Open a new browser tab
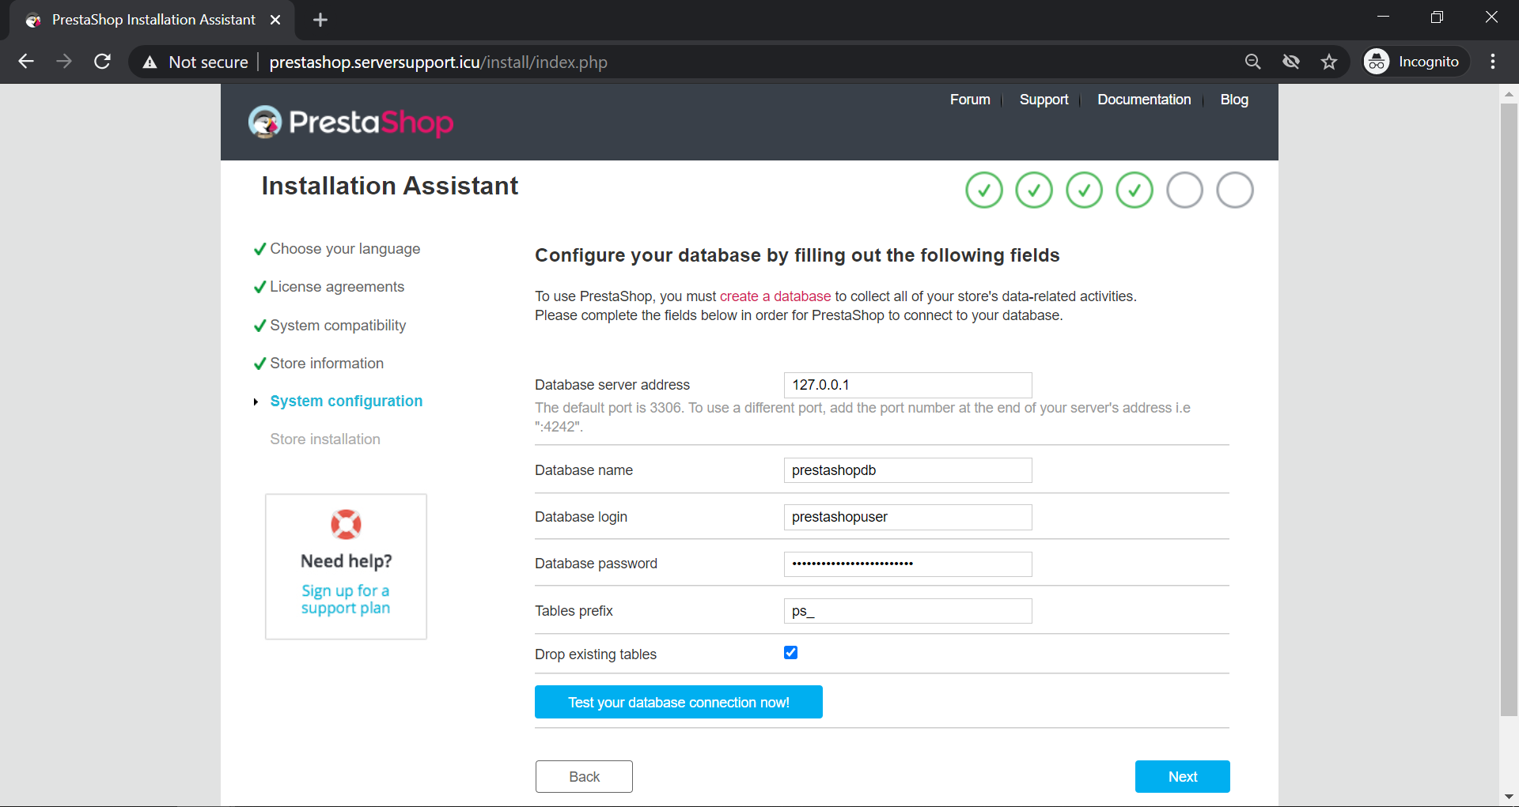This screenshot has width=1519, height=807. [x=320, y=20]
